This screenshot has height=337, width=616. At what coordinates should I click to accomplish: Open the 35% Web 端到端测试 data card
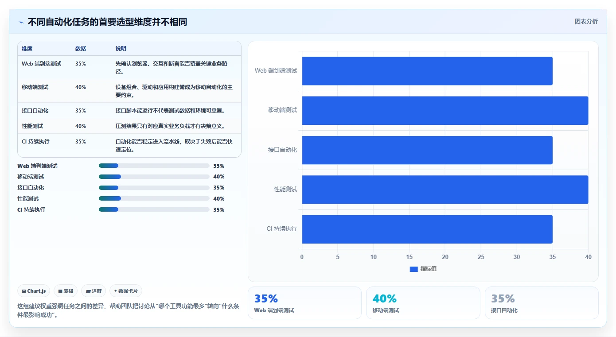[304, 303]
